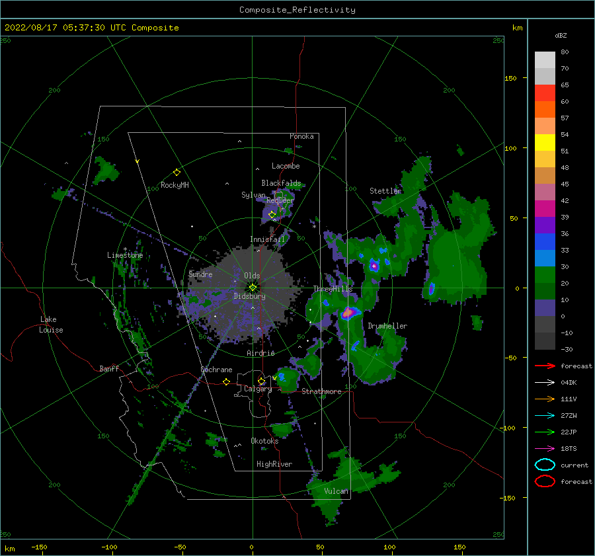Click the pink storm core west of Drumheller

point(348,313)
